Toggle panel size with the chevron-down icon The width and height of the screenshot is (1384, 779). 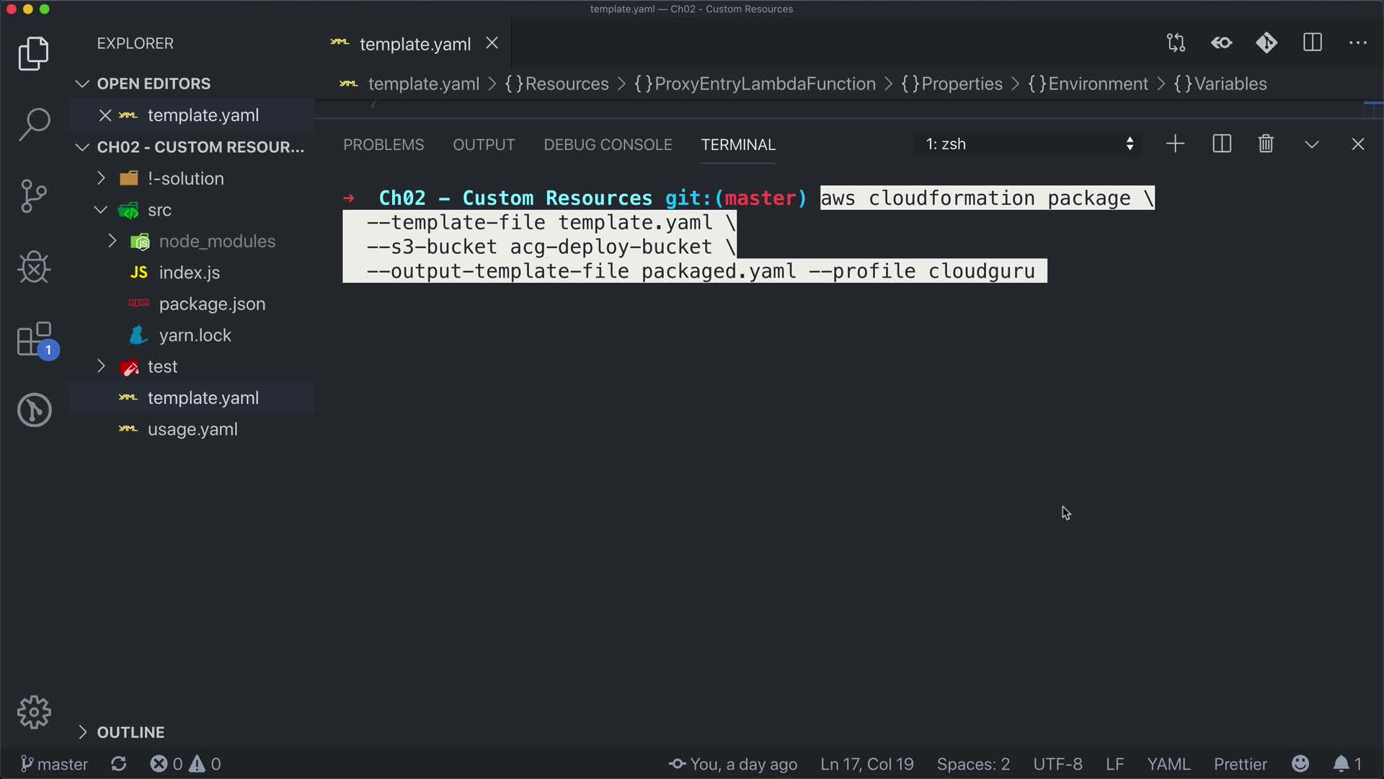[1312, 144]
